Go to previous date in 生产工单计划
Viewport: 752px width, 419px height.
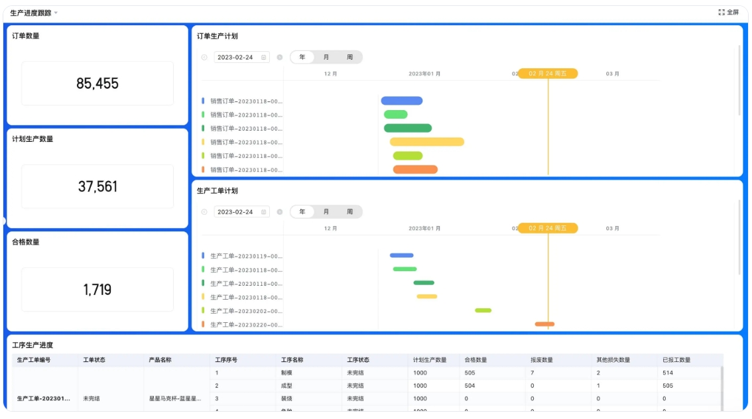pos(204,212)
